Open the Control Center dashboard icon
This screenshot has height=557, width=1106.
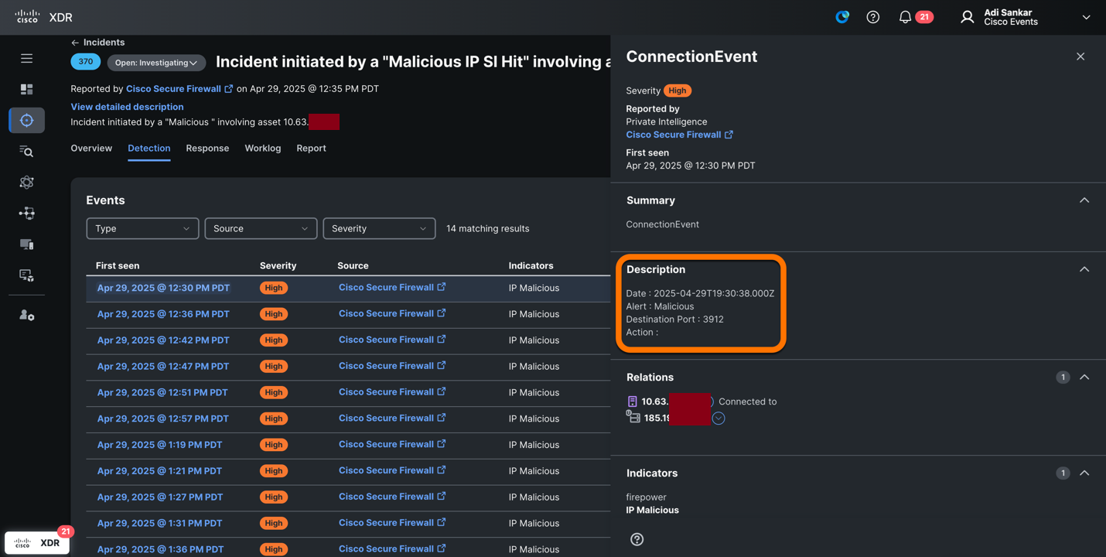pyautogui.click(x=26, y=90)
